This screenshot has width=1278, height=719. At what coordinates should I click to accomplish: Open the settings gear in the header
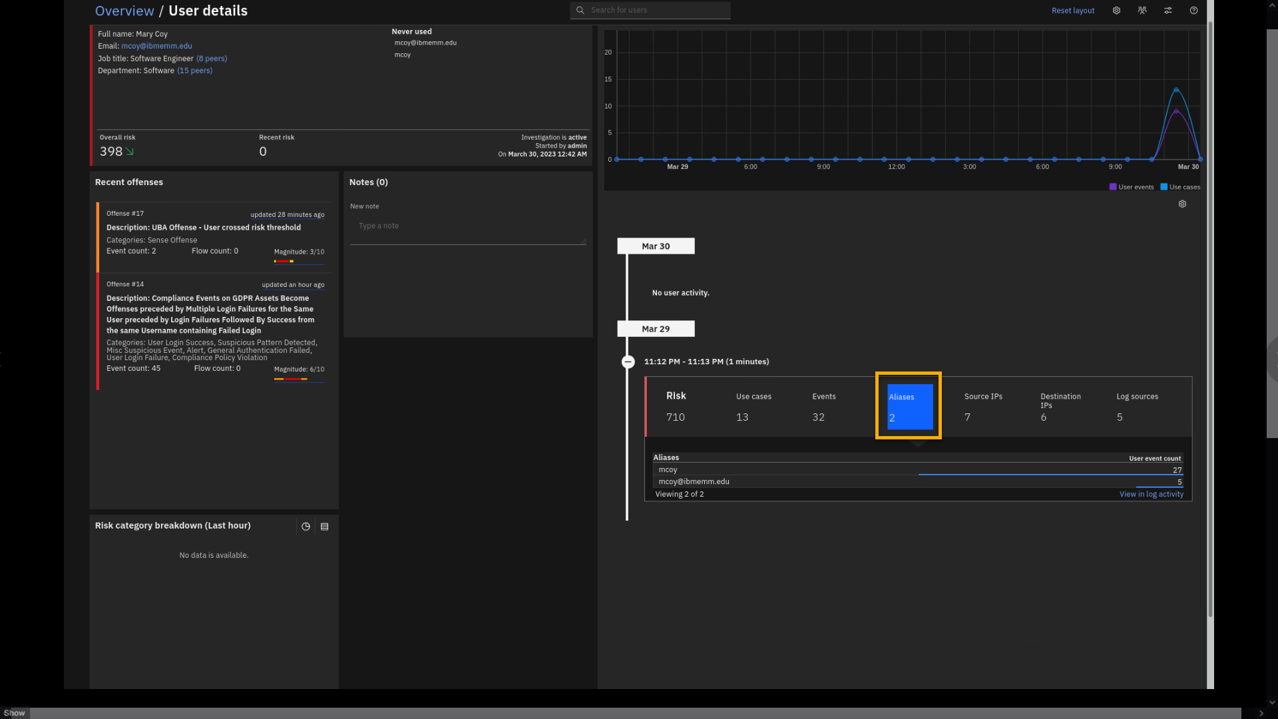pos(1116,11)
